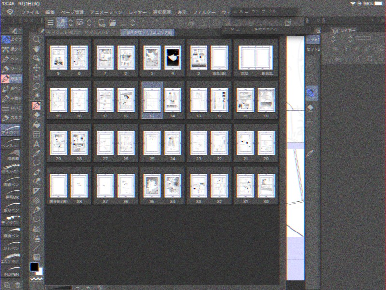Viewport: 386px width, 290px height.
Task: Open page 30 thumbnail
Action: point(266,186)
